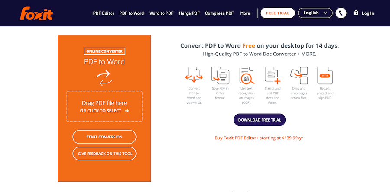Click the Redact, protect and sign icon
Viewport: 390px width, 192px height.
325,75
